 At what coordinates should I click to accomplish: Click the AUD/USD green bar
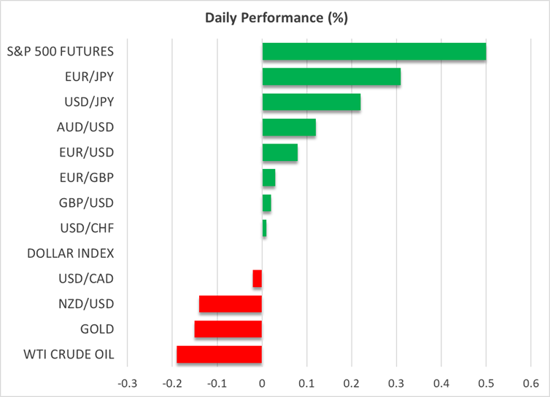pyautogui.click(x=289, y=127)
